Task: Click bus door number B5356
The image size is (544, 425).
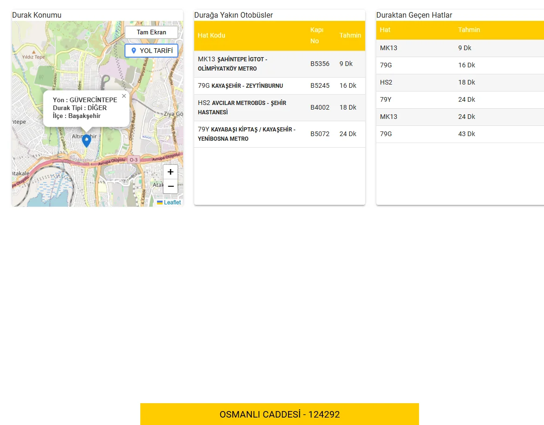Action: pos(320,64)
